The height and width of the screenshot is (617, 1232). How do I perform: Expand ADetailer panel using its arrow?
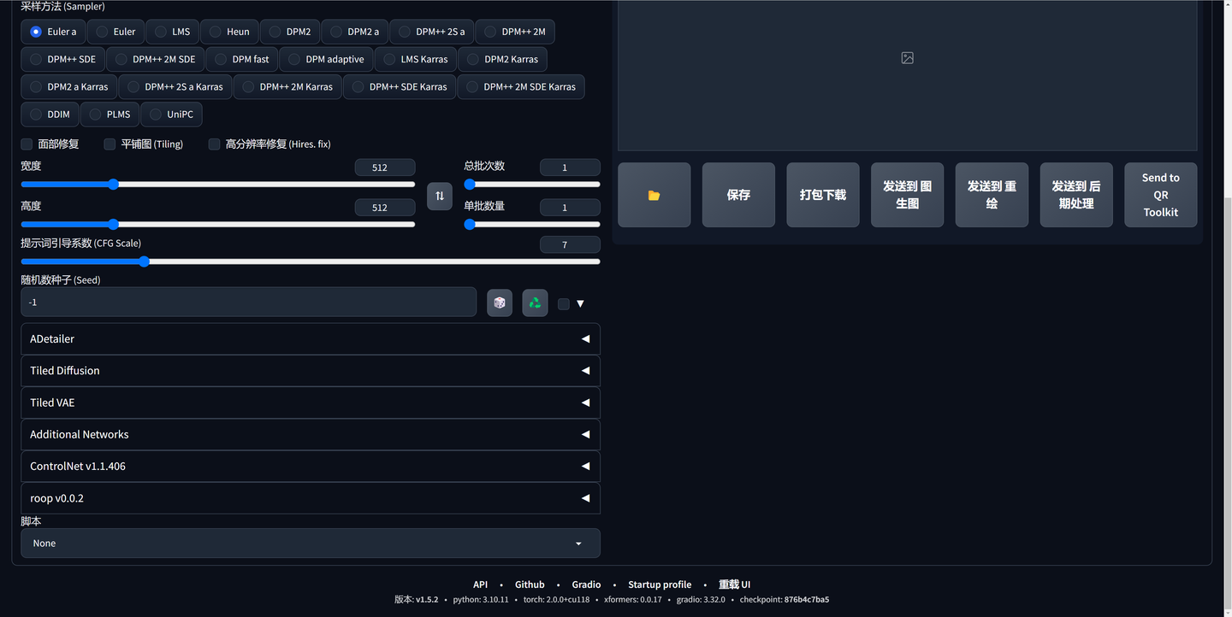click(x=586, y=339)
